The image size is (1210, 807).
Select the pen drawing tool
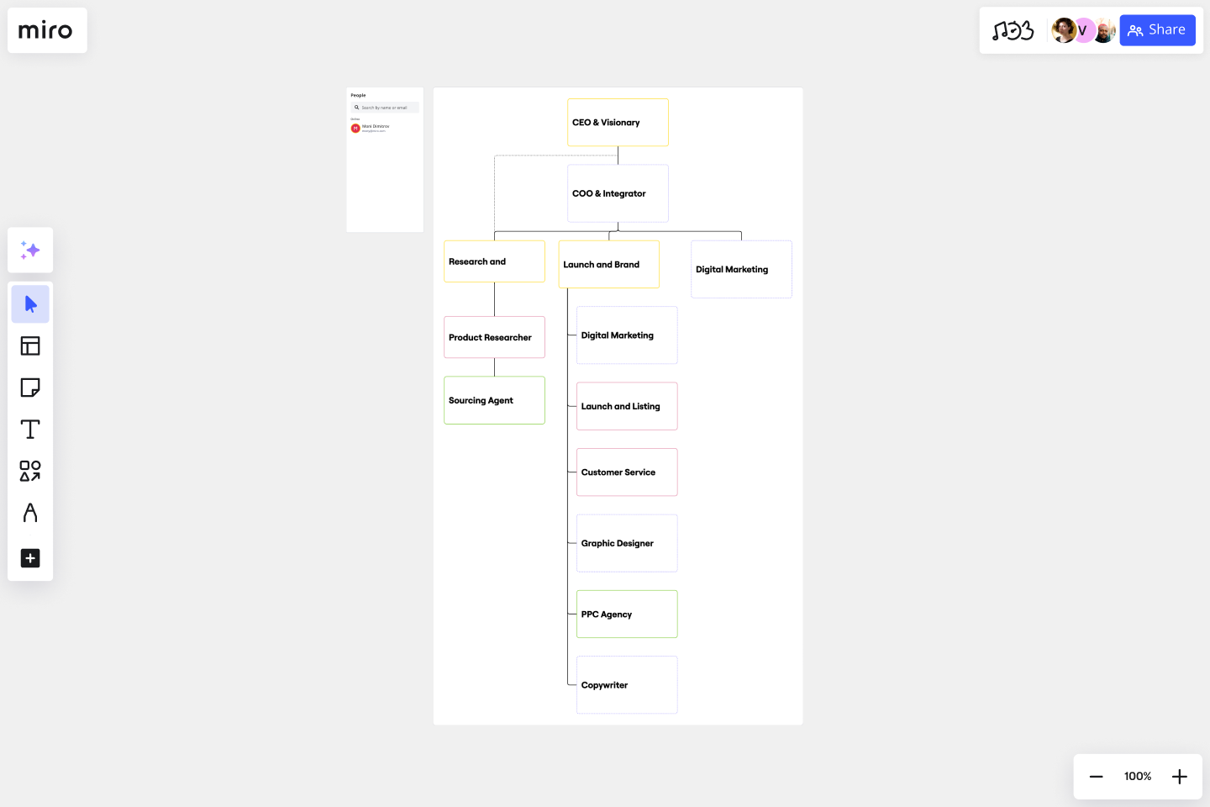[30, 513]
